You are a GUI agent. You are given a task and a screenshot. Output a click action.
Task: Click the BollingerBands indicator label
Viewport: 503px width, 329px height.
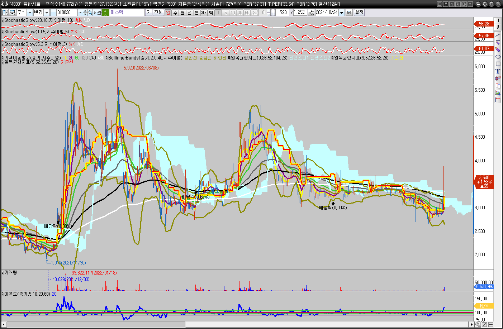145,58
